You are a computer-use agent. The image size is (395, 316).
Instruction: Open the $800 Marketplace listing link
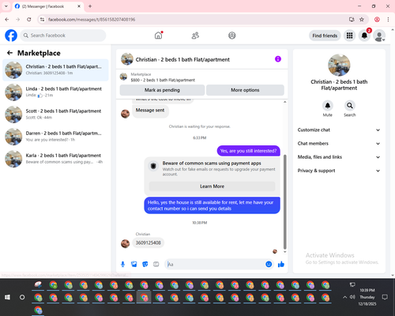coord(163,80)
